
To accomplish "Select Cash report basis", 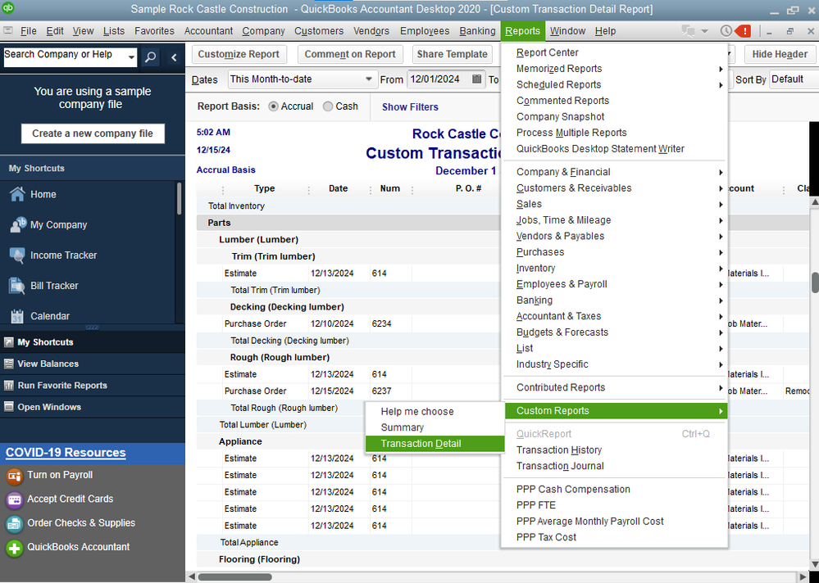I will (328, 106).
